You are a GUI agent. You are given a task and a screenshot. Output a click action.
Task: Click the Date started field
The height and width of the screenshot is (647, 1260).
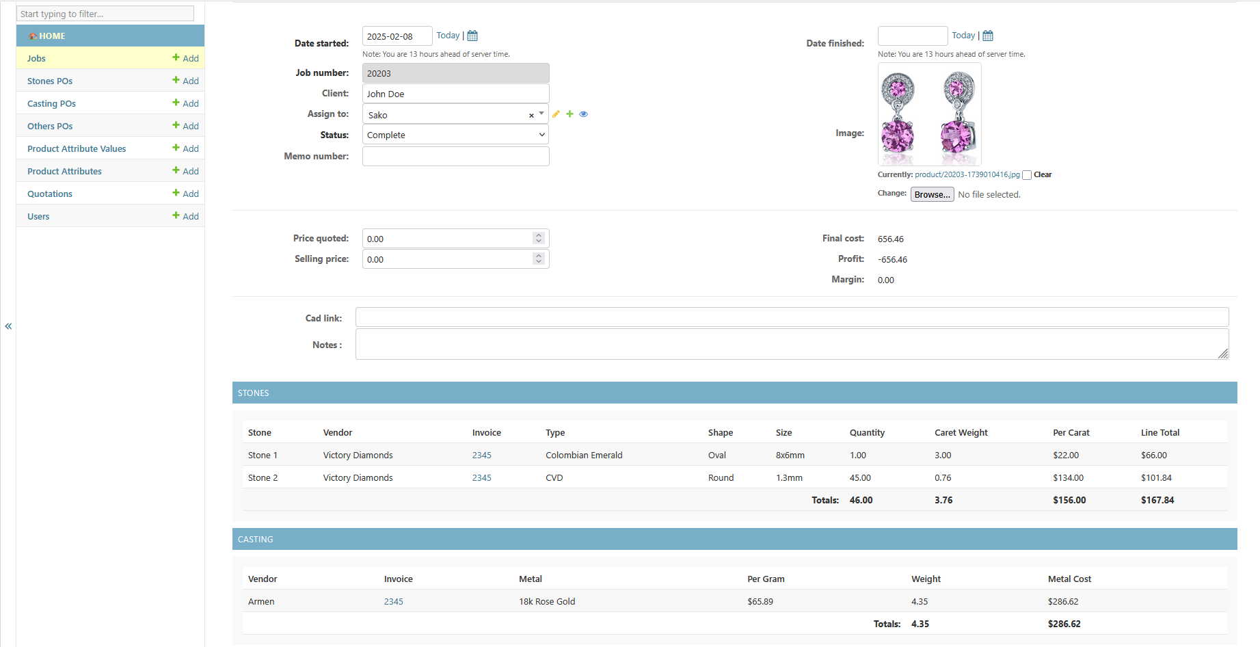point(397,36)
